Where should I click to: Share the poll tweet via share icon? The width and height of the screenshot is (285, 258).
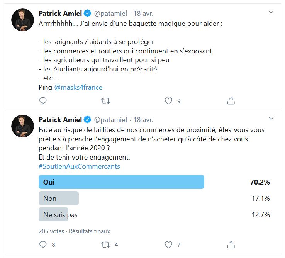tap(231, 244)
